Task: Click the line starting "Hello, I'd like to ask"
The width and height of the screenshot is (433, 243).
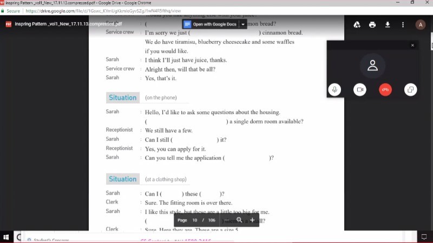Action: tap(213, 113)
